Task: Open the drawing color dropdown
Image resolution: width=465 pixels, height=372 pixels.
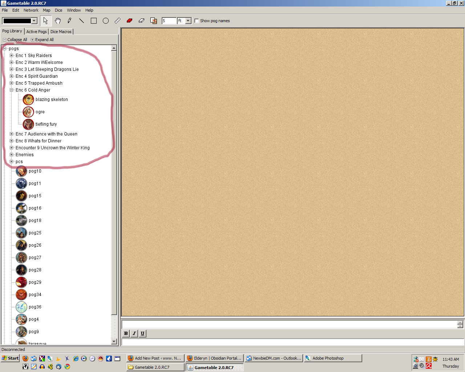Action: coord(34,21)
